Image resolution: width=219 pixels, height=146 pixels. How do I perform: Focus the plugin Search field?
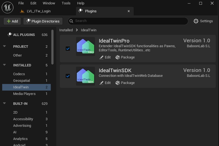pyautogui.click(x=128, y=21)
